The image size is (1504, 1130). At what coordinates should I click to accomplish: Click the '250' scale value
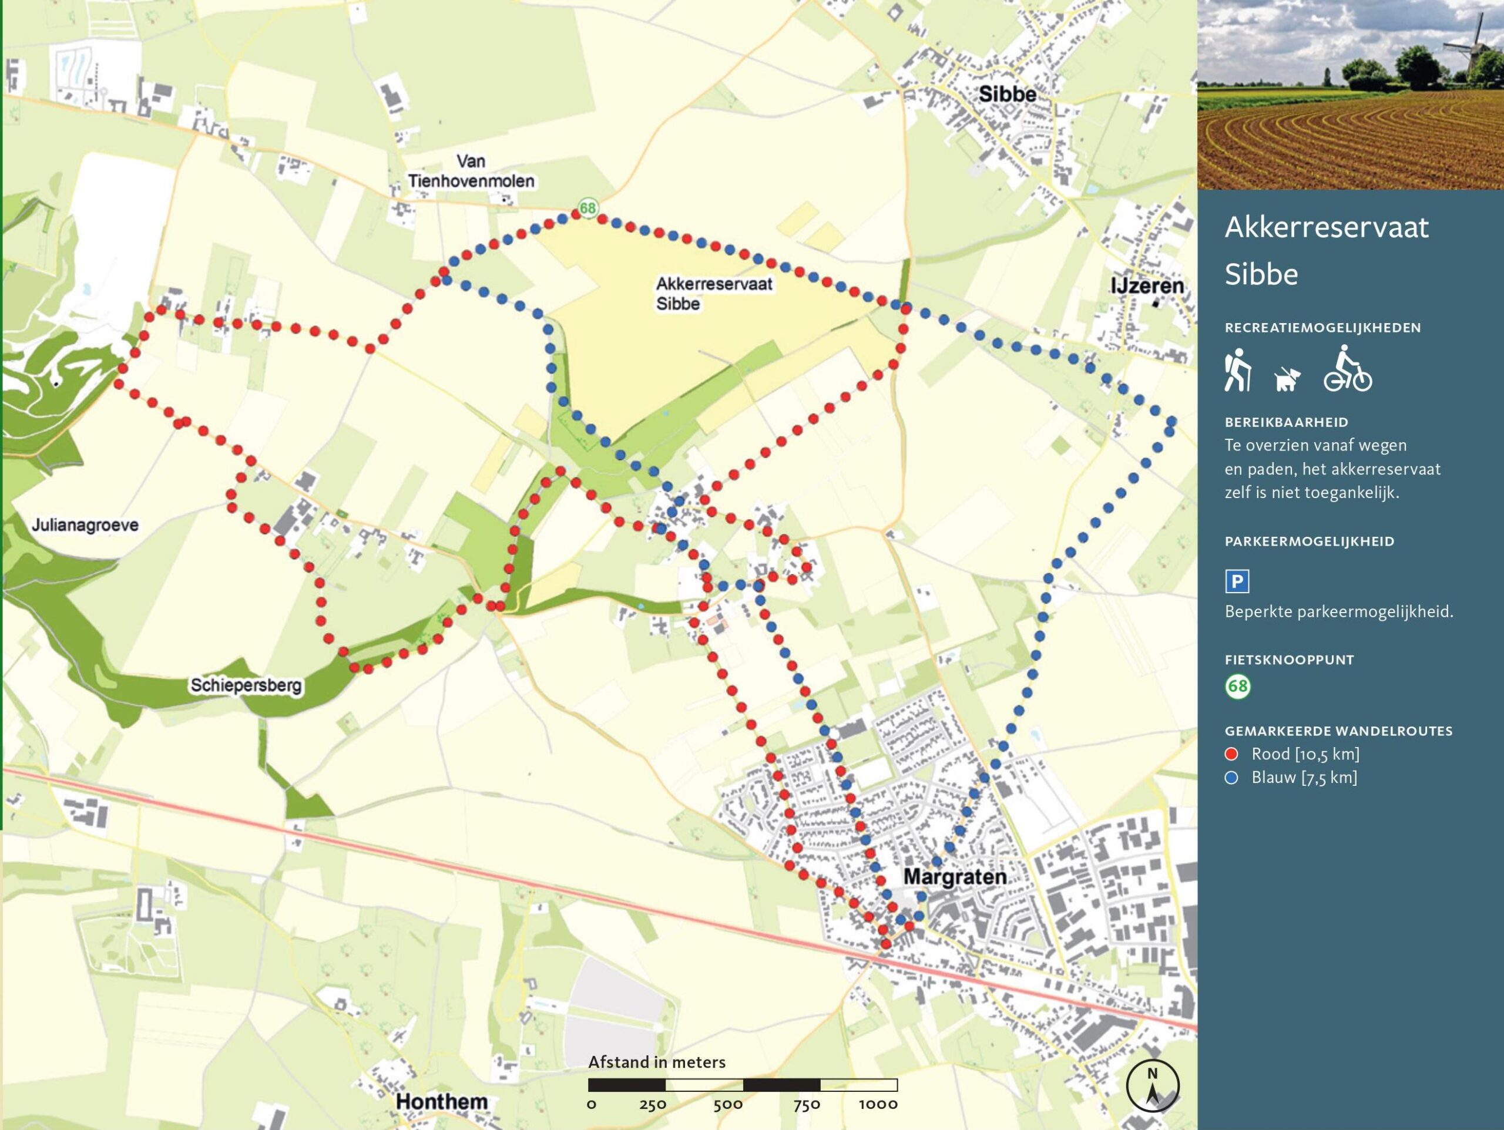click(653, 1105)
